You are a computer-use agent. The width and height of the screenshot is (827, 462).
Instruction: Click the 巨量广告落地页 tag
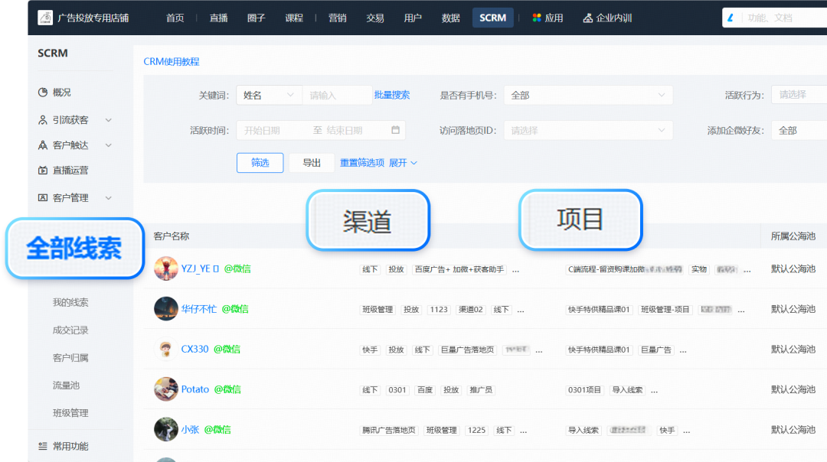click(467, 350)
